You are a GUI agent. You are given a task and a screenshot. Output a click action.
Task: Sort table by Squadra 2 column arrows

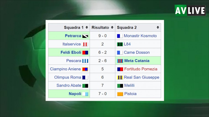click(158, 27)
